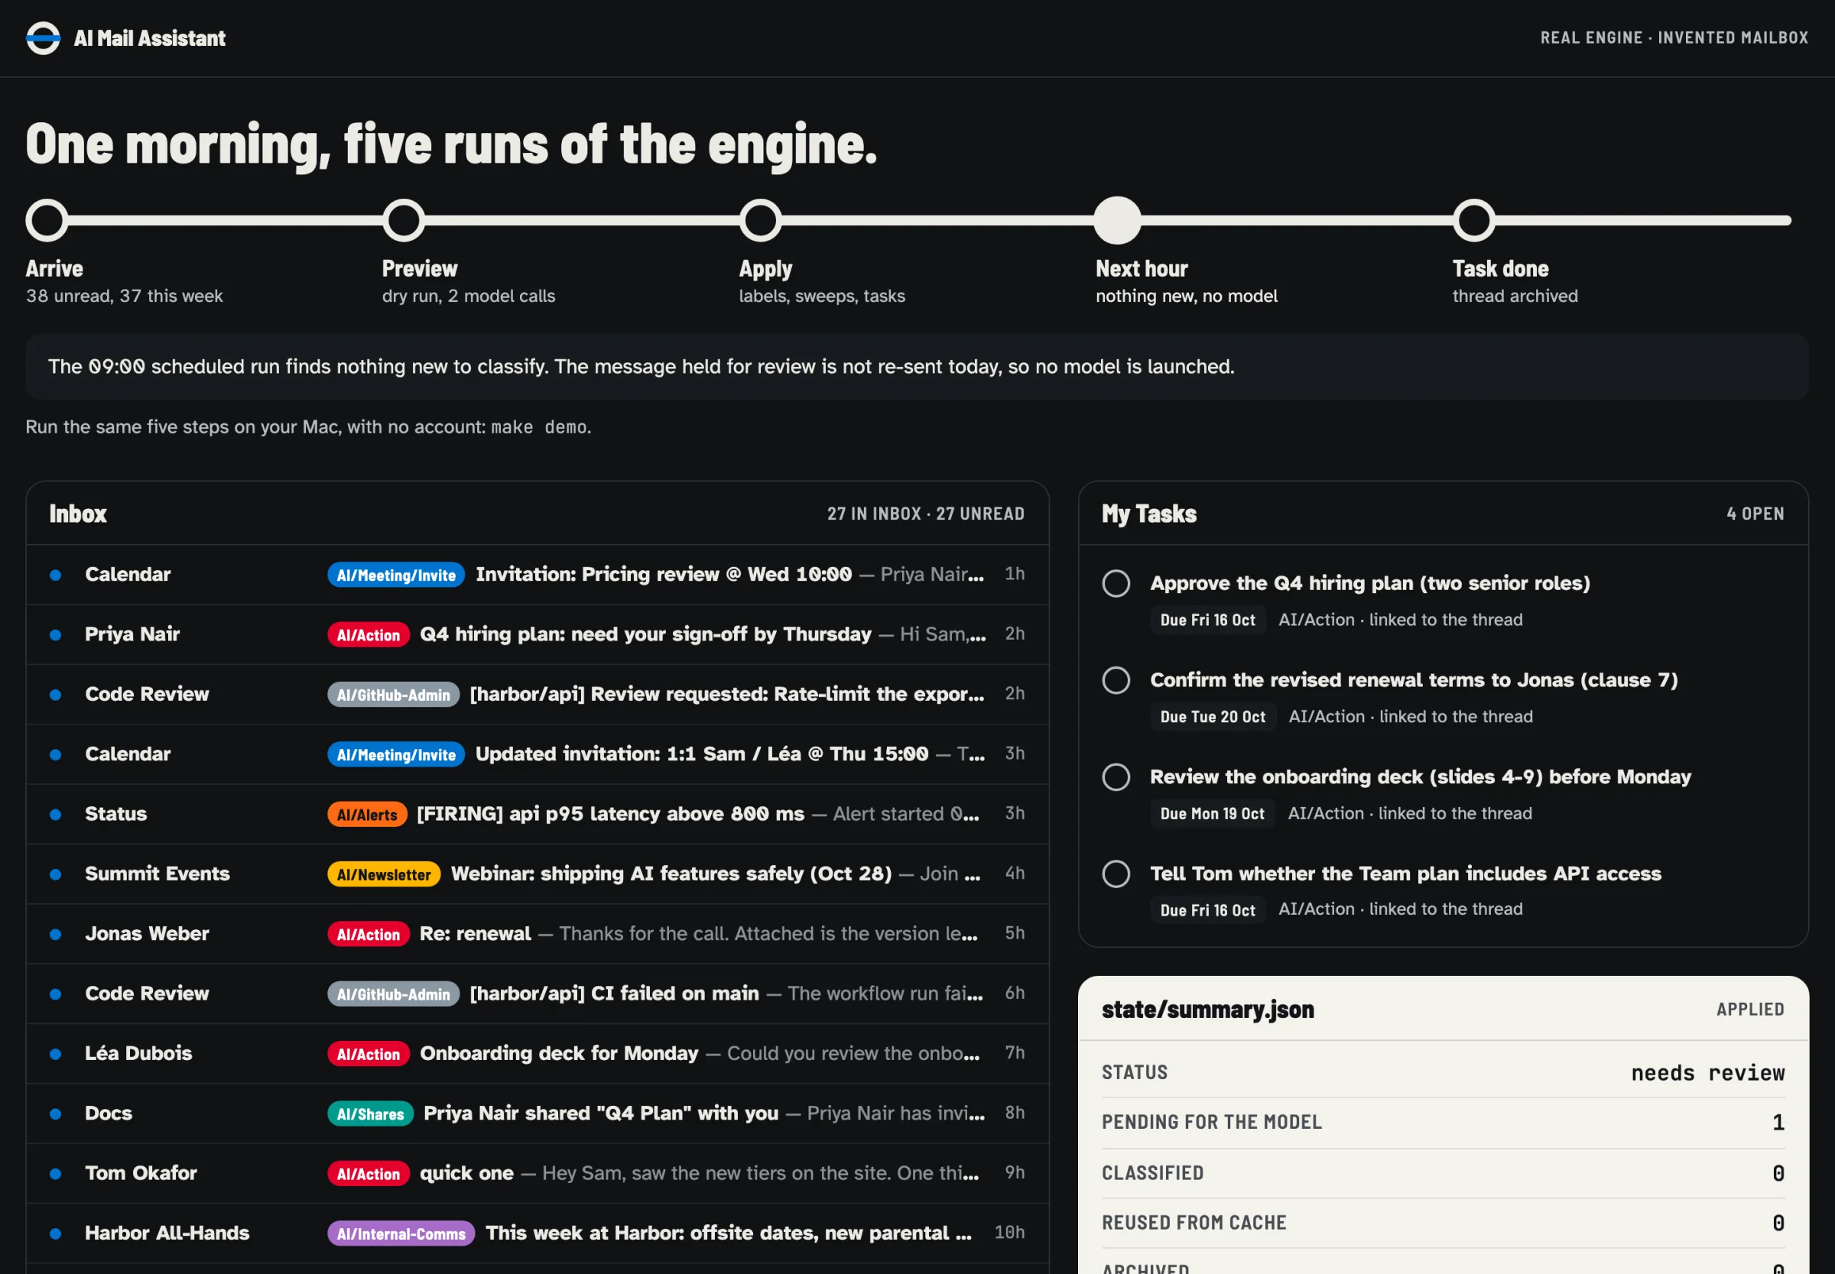Click the Due Tue 20 Oct date chip

(1212, 717)
